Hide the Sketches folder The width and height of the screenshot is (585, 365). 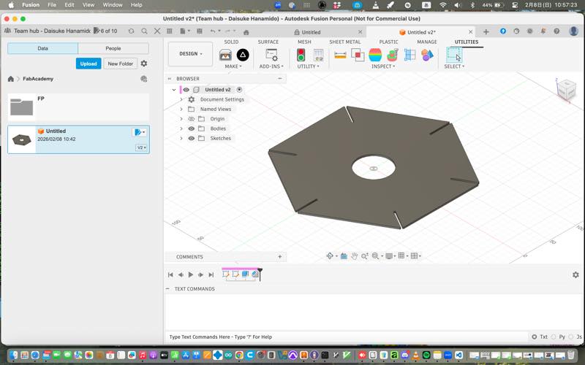point(192,138)
